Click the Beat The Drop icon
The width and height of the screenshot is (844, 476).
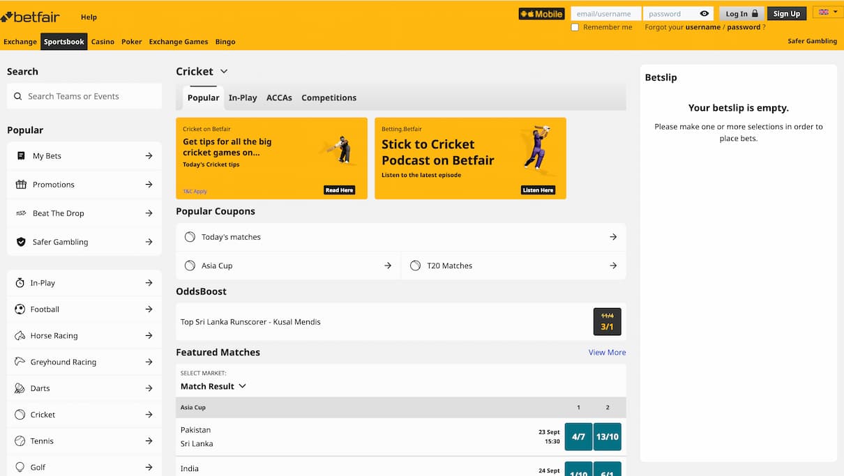point(21,213)
